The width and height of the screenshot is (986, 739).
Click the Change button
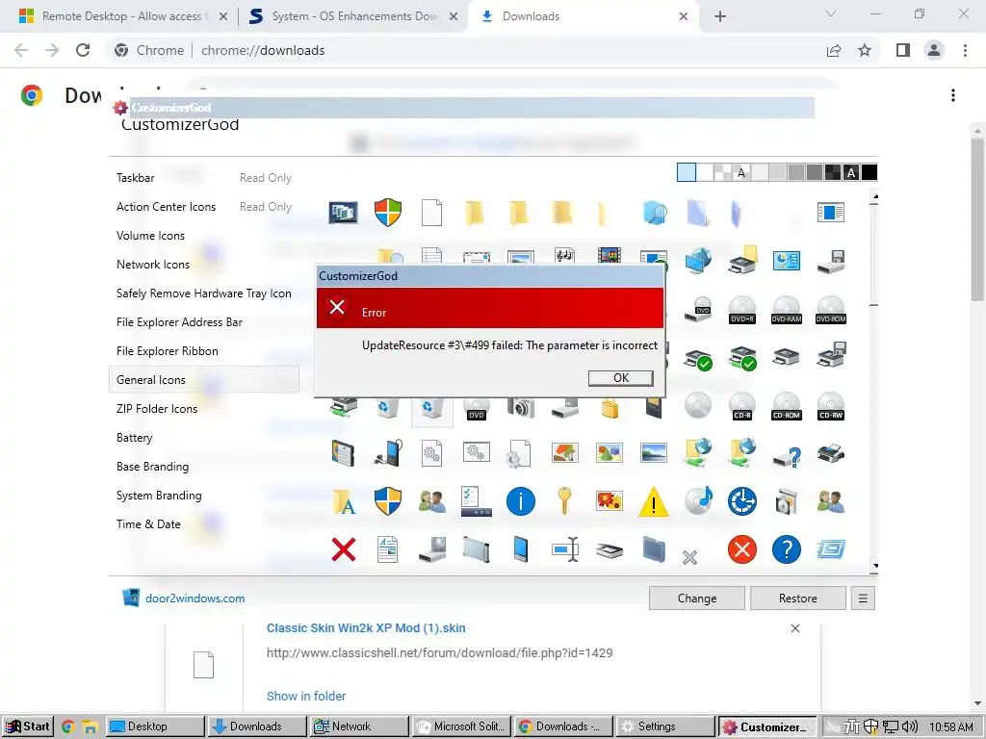click(x=697, y=599)
